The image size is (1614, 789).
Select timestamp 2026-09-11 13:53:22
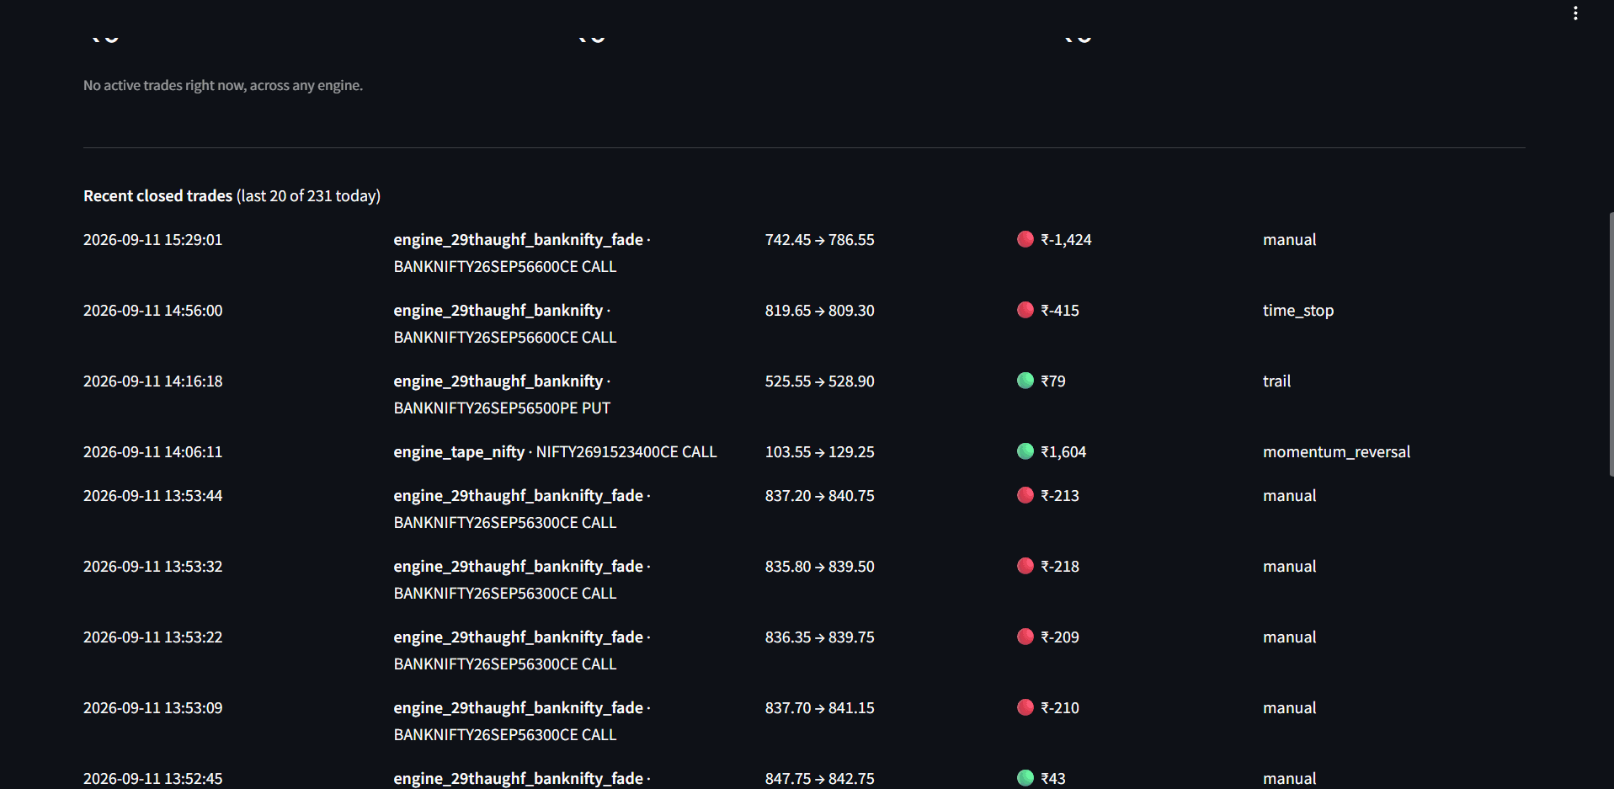(153, 637)
